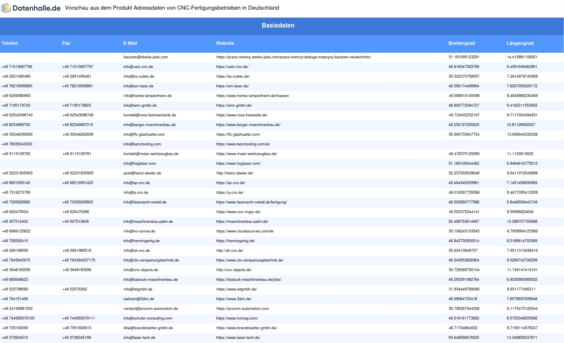
Task: Click email kontakt@maier-werkzeugbau.de
Action: point(151,154)
